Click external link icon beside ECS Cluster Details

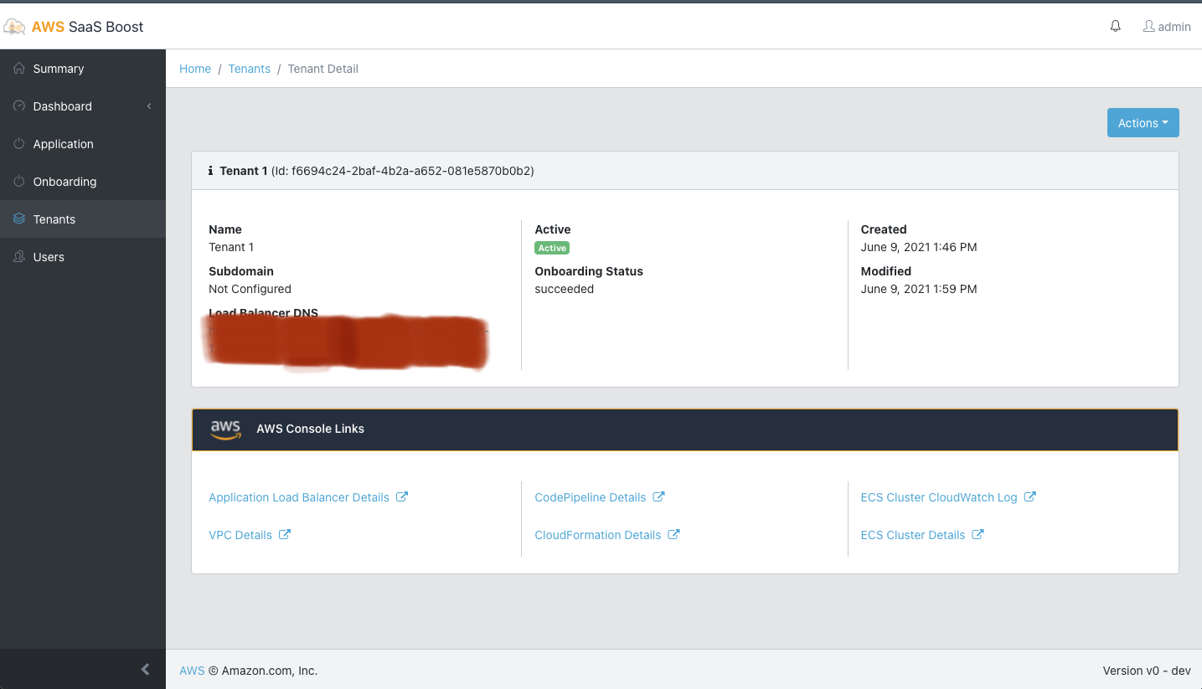(978, 534)
